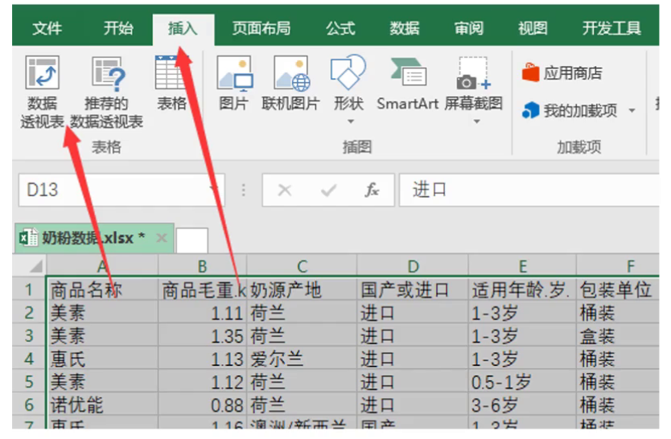The image size is (671, 439).
Task: Open the 公式 tab
Action: tap(340, 29)
